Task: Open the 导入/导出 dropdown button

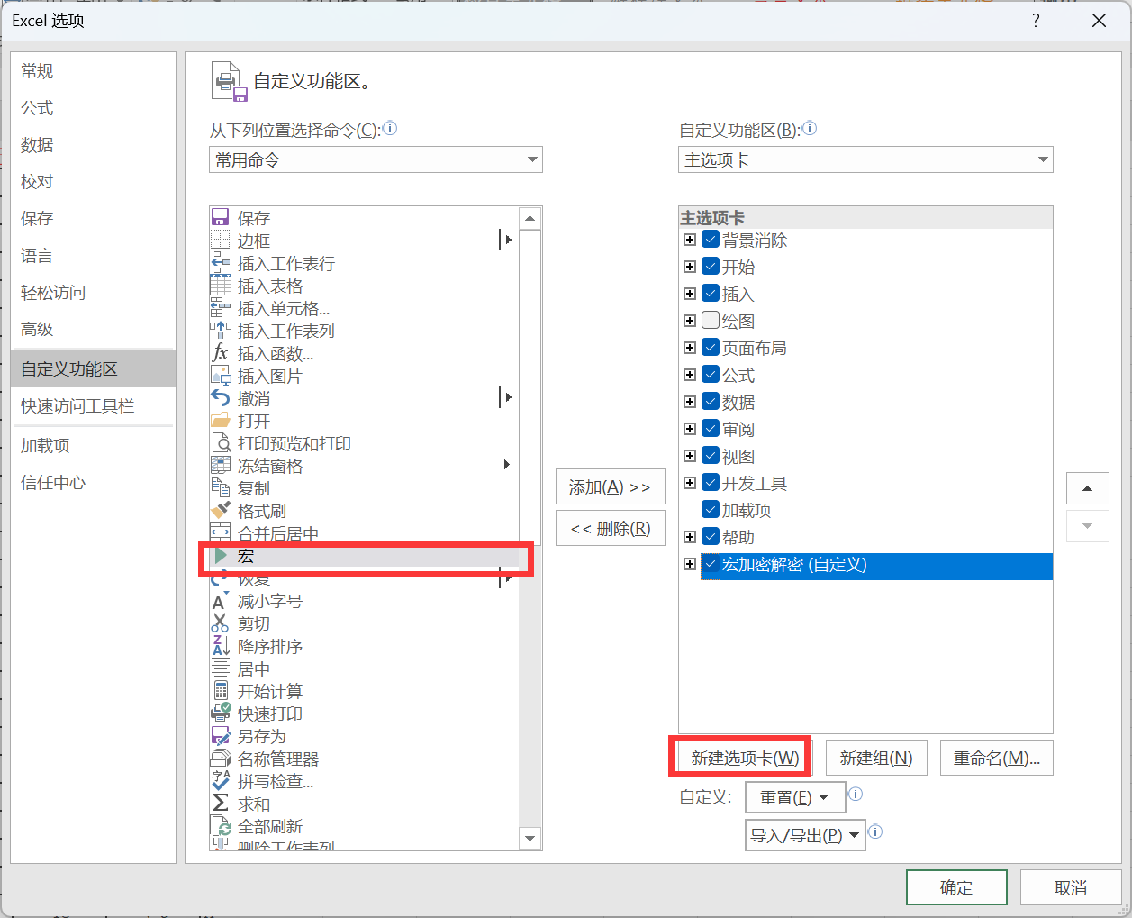Action: 805,835
